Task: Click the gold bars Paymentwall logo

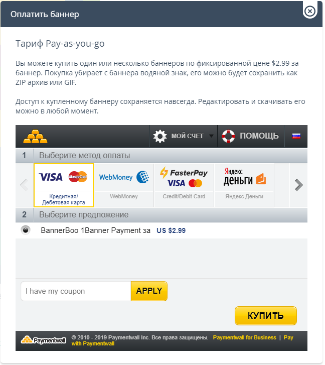Action: pos(35,136)
